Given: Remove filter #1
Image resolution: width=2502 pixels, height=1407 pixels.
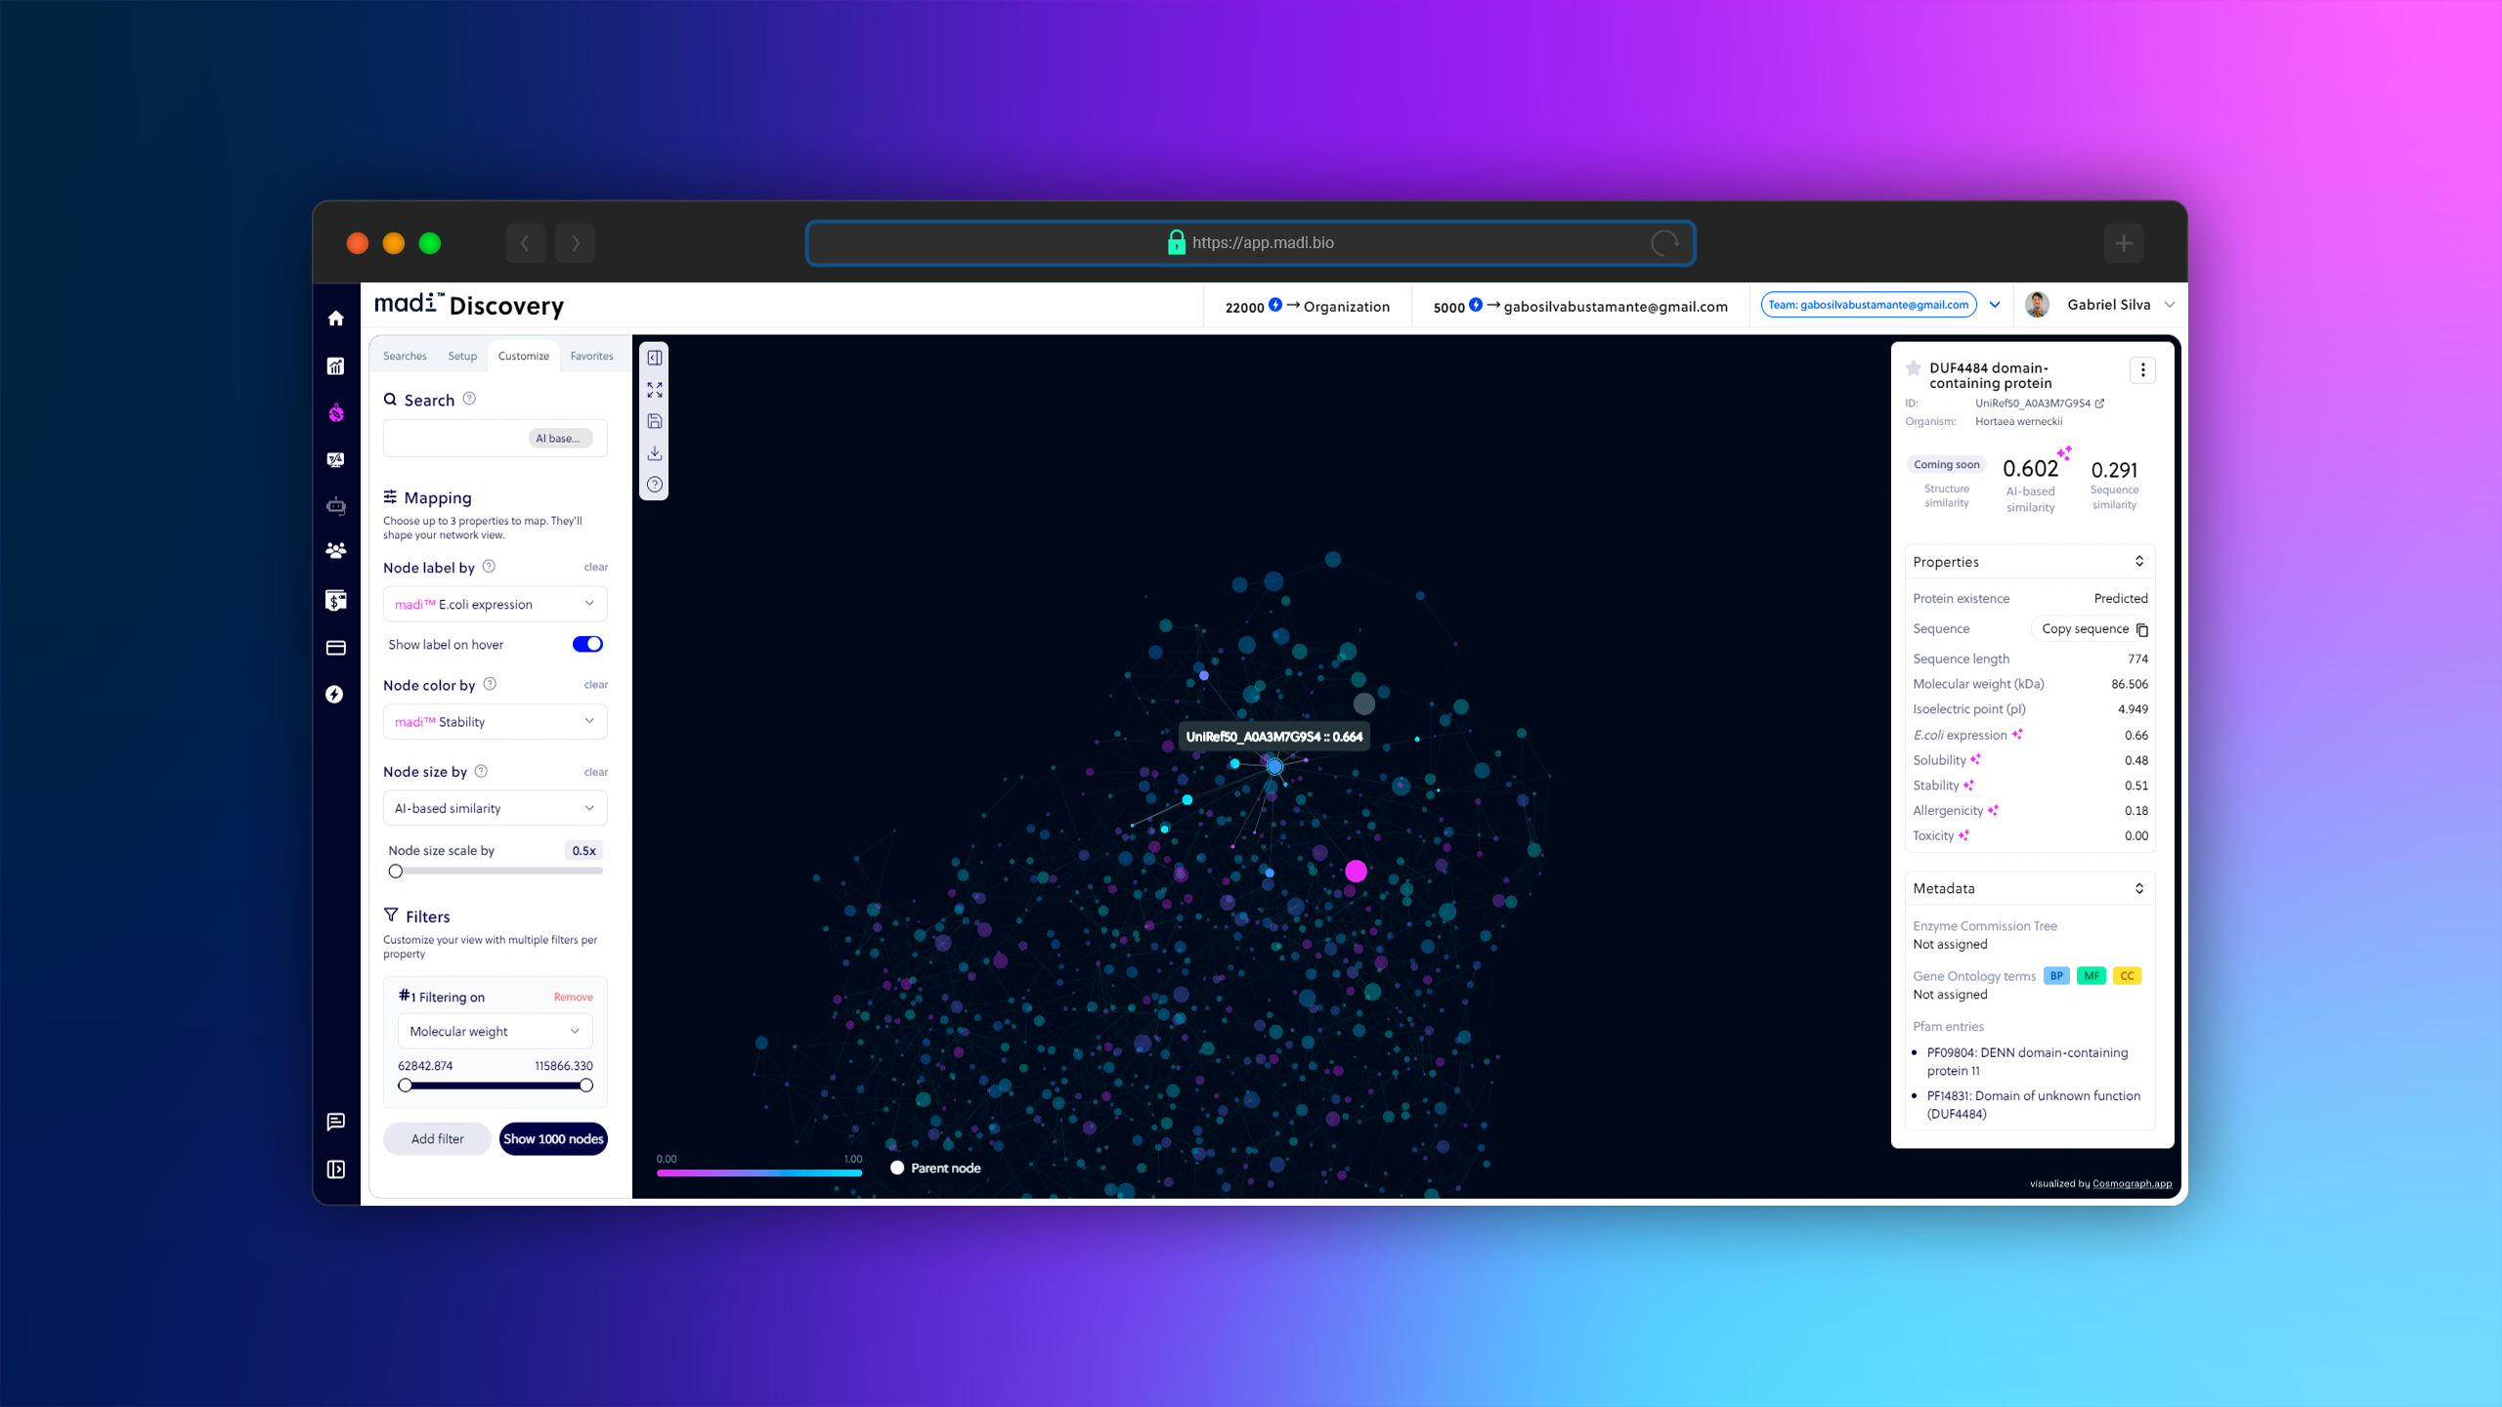Looking at the screenshot, I should tap(574, 998).
